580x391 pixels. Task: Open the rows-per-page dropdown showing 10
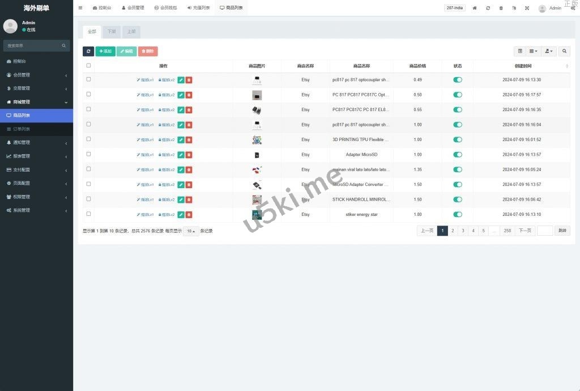(191, 231)
